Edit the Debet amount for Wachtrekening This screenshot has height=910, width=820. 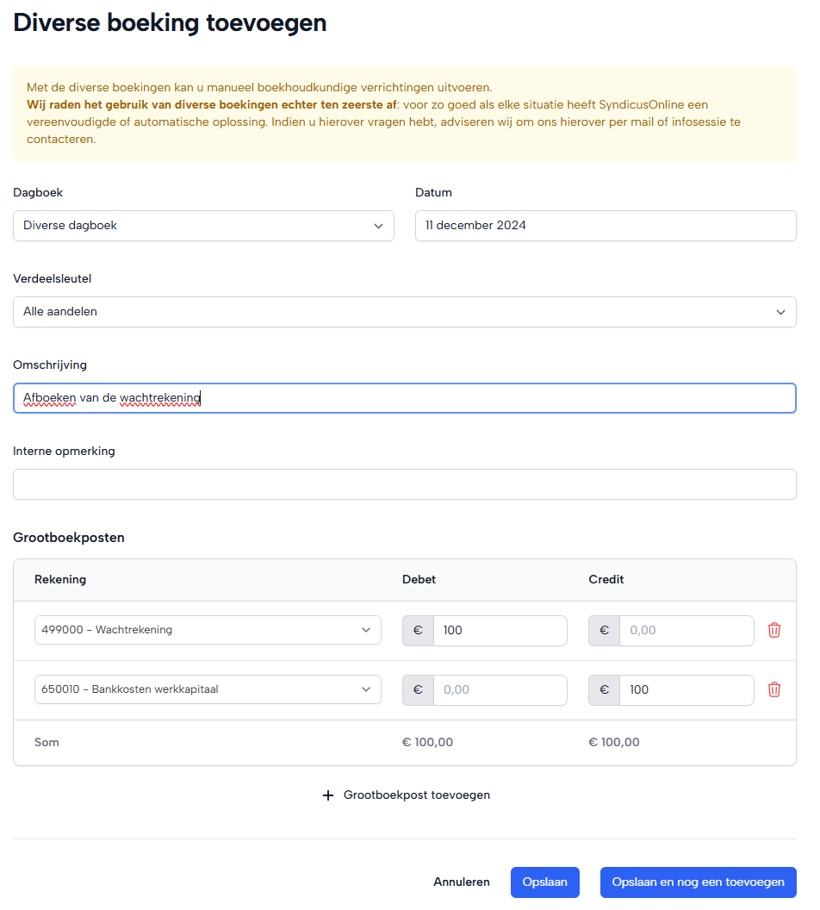(500, 631)
